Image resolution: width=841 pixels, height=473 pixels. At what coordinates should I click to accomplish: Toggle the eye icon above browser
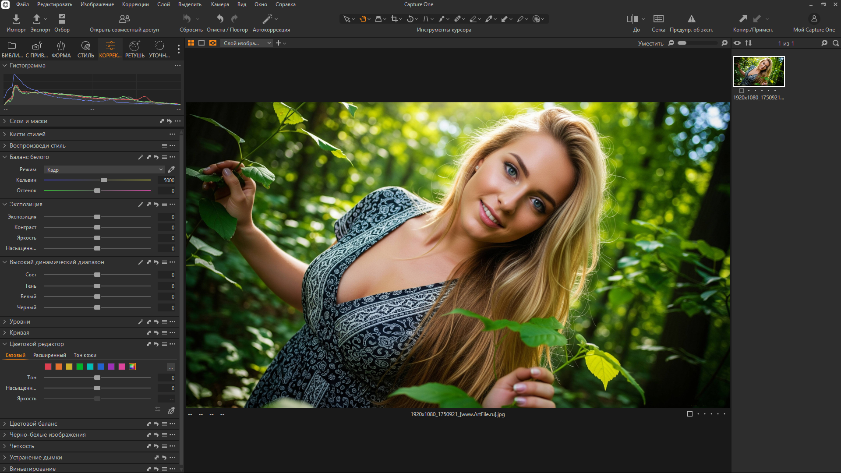737,43
